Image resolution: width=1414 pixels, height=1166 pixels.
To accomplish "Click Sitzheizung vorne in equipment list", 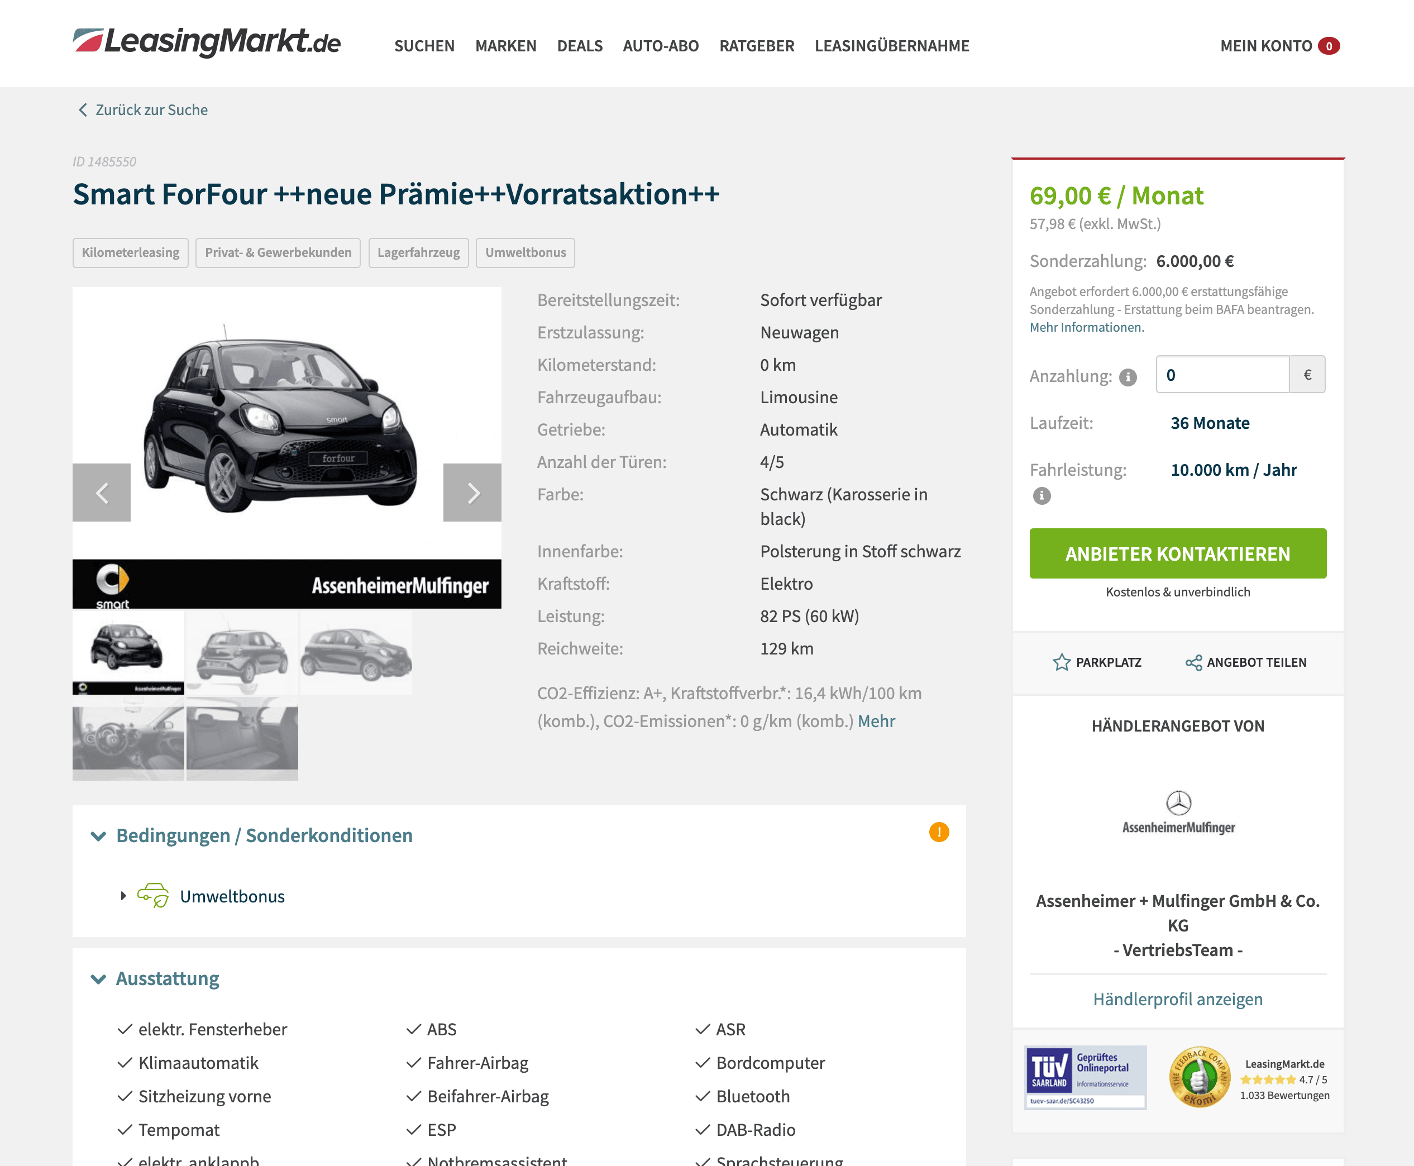I will (x=205, y=1096).
